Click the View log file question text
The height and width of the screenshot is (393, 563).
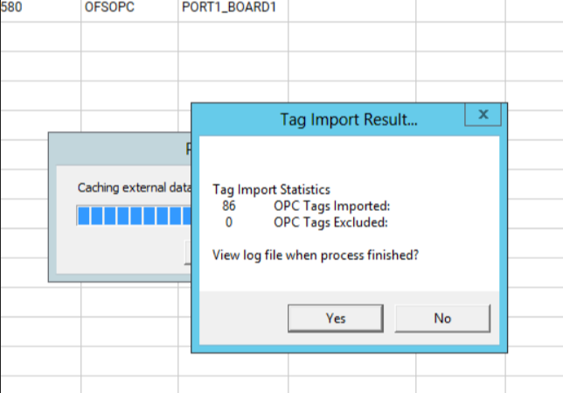[x=316, y=255]
